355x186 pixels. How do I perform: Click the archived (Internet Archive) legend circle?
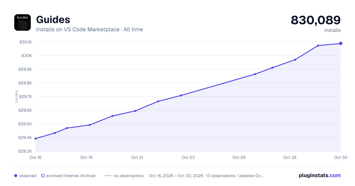click(x=43, y=176)
